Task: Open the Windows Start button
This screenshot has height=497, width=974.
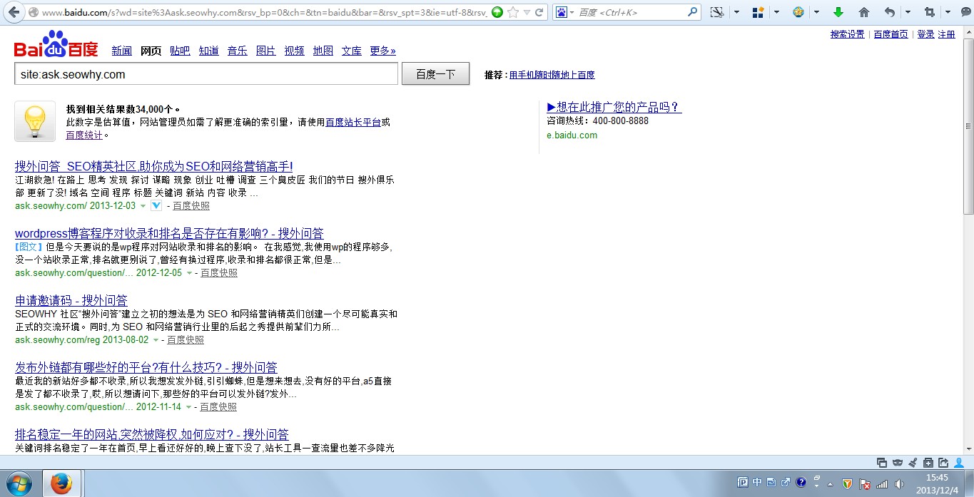Action: pos(19,483)
